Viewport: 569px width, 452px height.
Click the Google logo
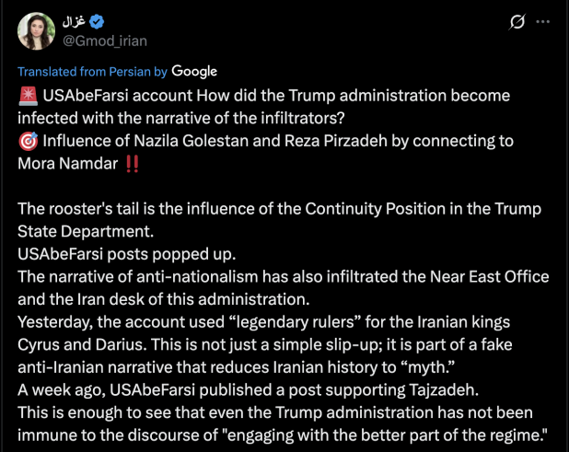(194, 71)
